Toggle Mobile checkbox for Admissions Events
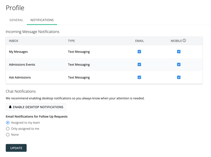Image resolution: width=211 pixels, height=157 pixels. point(179,65)
